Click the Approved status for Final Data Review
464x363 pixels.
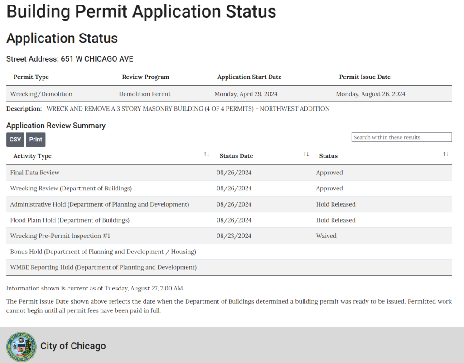tap(329, 173)
